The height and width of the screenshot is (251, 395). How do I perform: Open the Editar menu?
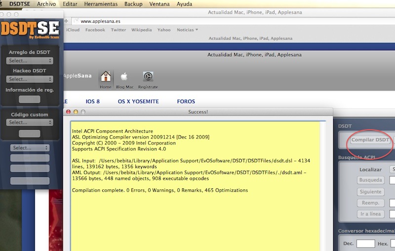click(x=70, y=4)
